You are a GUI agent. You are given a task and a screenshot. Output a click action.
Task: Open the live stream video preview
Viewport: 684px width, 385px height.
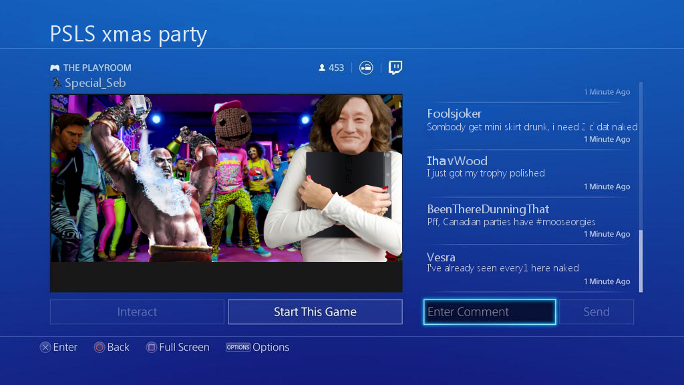pos(226,193)
